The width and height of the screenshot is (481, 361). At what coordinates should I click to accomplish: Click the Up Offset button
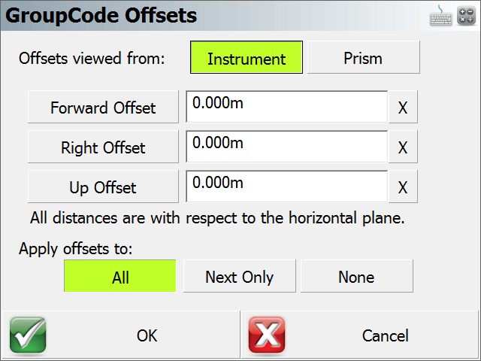[x=103, y=187]
